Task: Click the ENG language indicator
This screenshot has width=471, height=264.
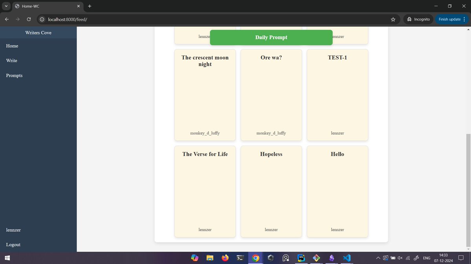Action: [427, 258]
